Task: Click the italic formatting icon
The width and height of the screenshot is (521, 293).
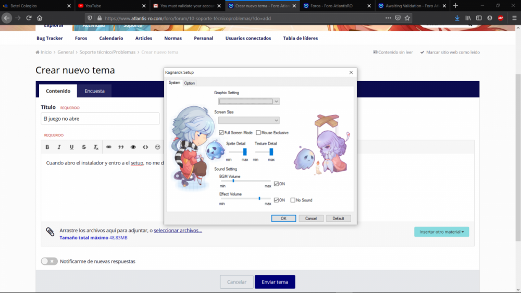Action: click(59, 147)
